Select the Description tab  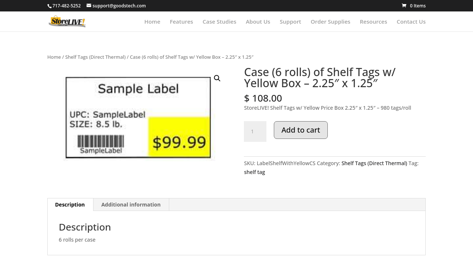[x=70, y=205]
